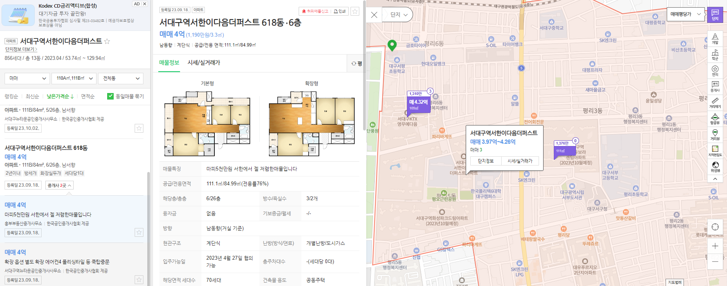Open the 단지 dropdown on the map

tap(399, 15)
